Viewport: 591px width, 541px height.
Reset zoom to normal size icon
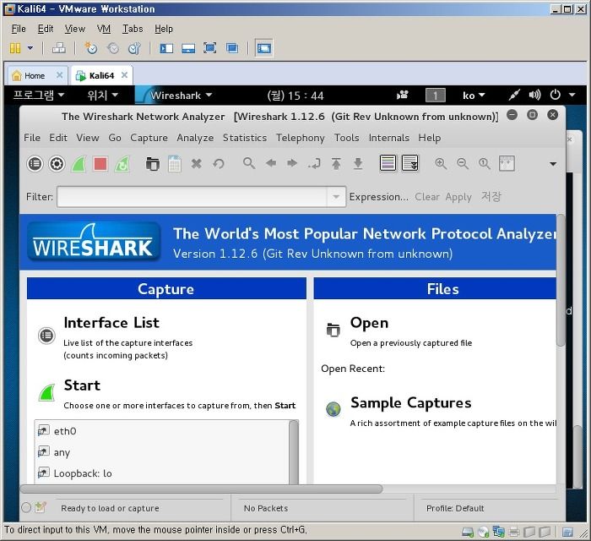pos(484,163)
